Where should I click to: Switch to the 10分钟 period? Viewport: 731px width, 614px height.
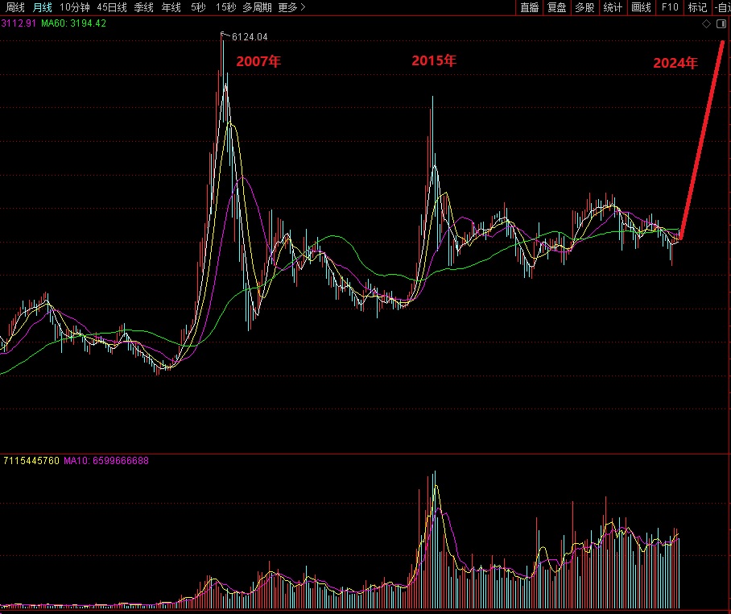point(74,7)
